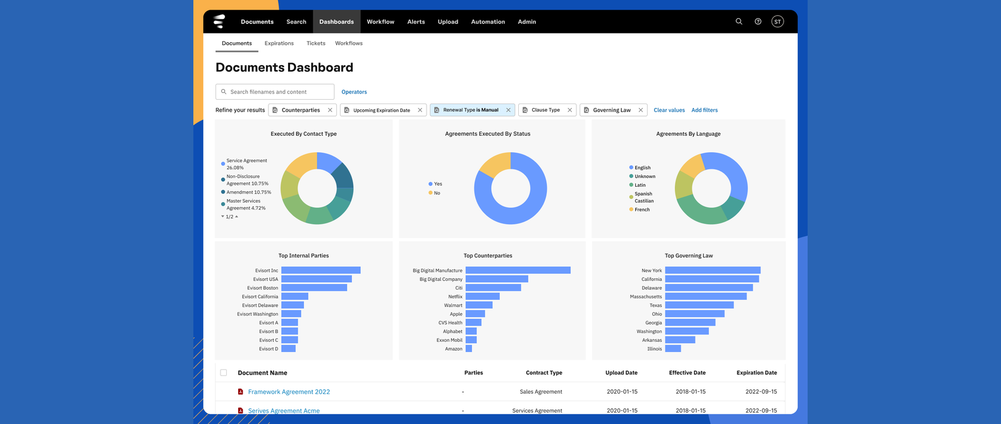Screen dimensions: 1001x424
Task: Open the Renewal Type is Manual filter
Action: (472, 110)
